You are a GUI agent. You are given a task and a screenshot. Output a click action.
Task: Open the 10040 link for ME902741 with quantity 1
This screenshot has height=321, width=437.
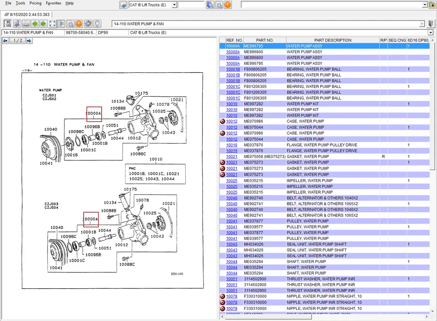232,204
